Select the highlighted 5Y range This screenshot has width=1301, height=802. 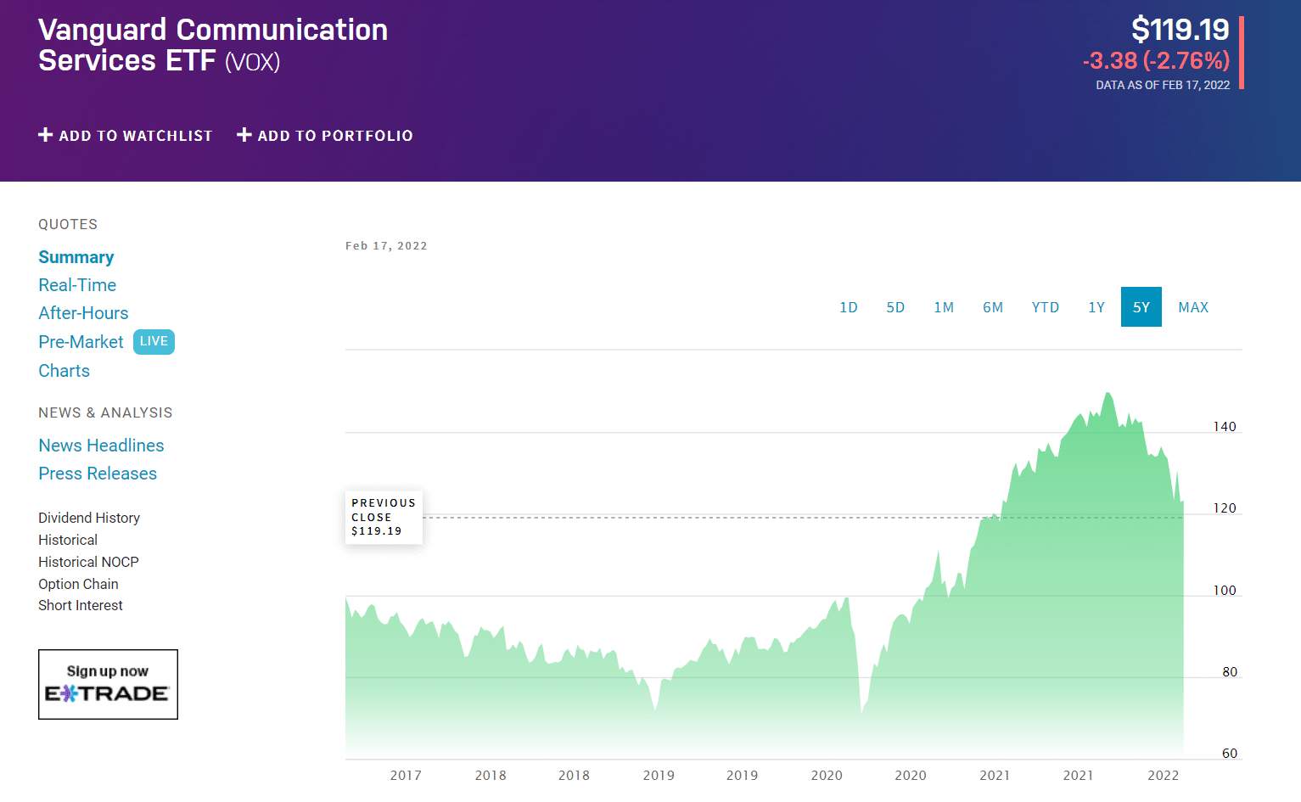point(1141,307)
